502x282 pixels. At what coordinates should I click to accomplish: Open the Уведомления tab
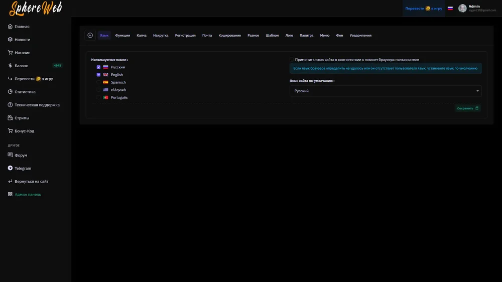(360, 36)
